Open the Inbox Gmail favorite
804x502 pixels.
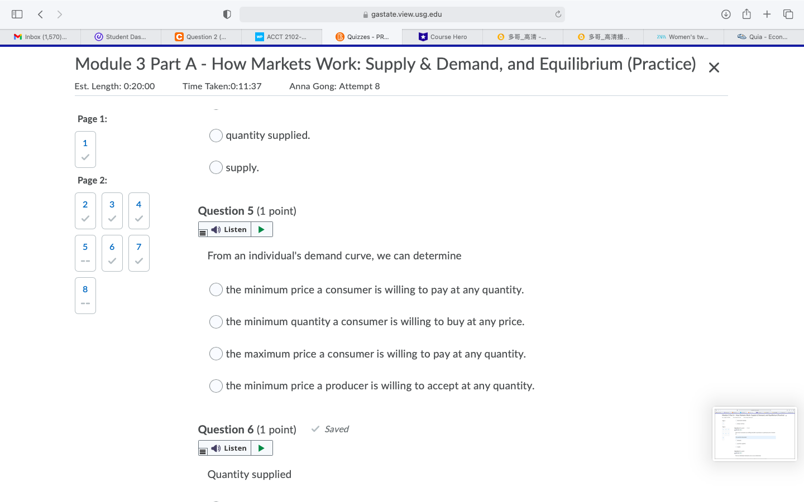click(x=40, y=36)
